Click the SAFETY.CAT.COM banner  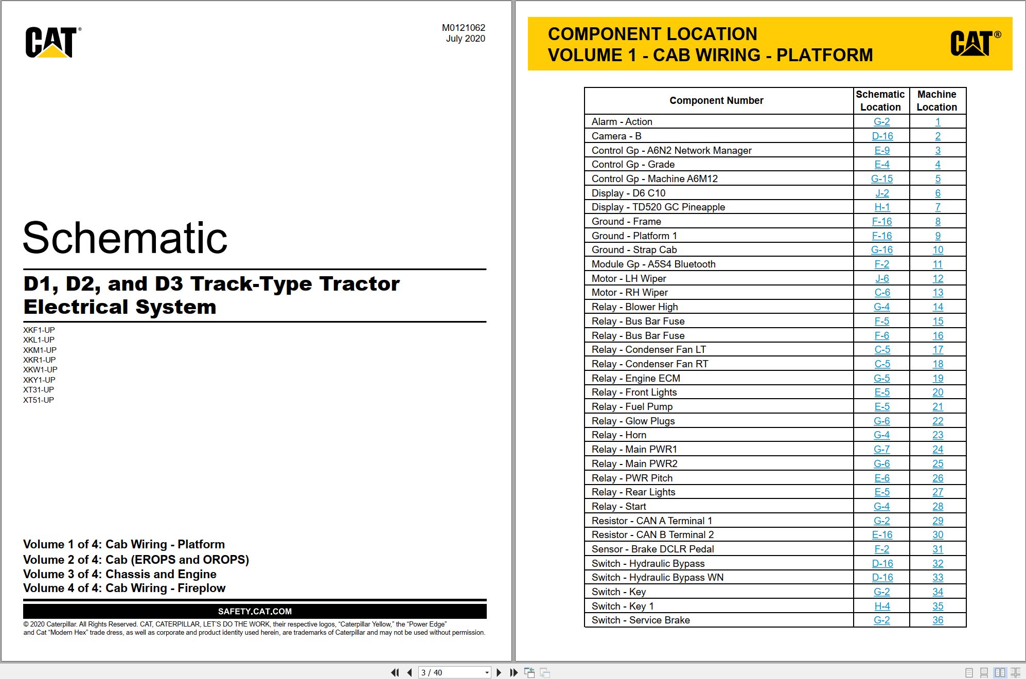[x=255, y=611]
